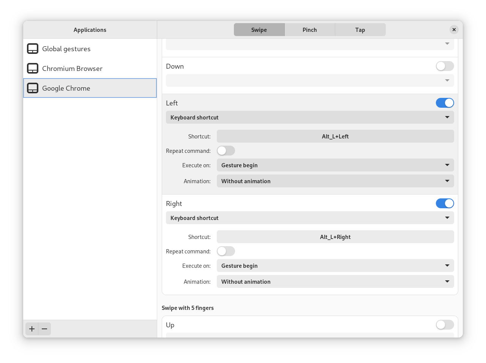
Task: Open Right Animation dropdown
Action: point(335,281)
